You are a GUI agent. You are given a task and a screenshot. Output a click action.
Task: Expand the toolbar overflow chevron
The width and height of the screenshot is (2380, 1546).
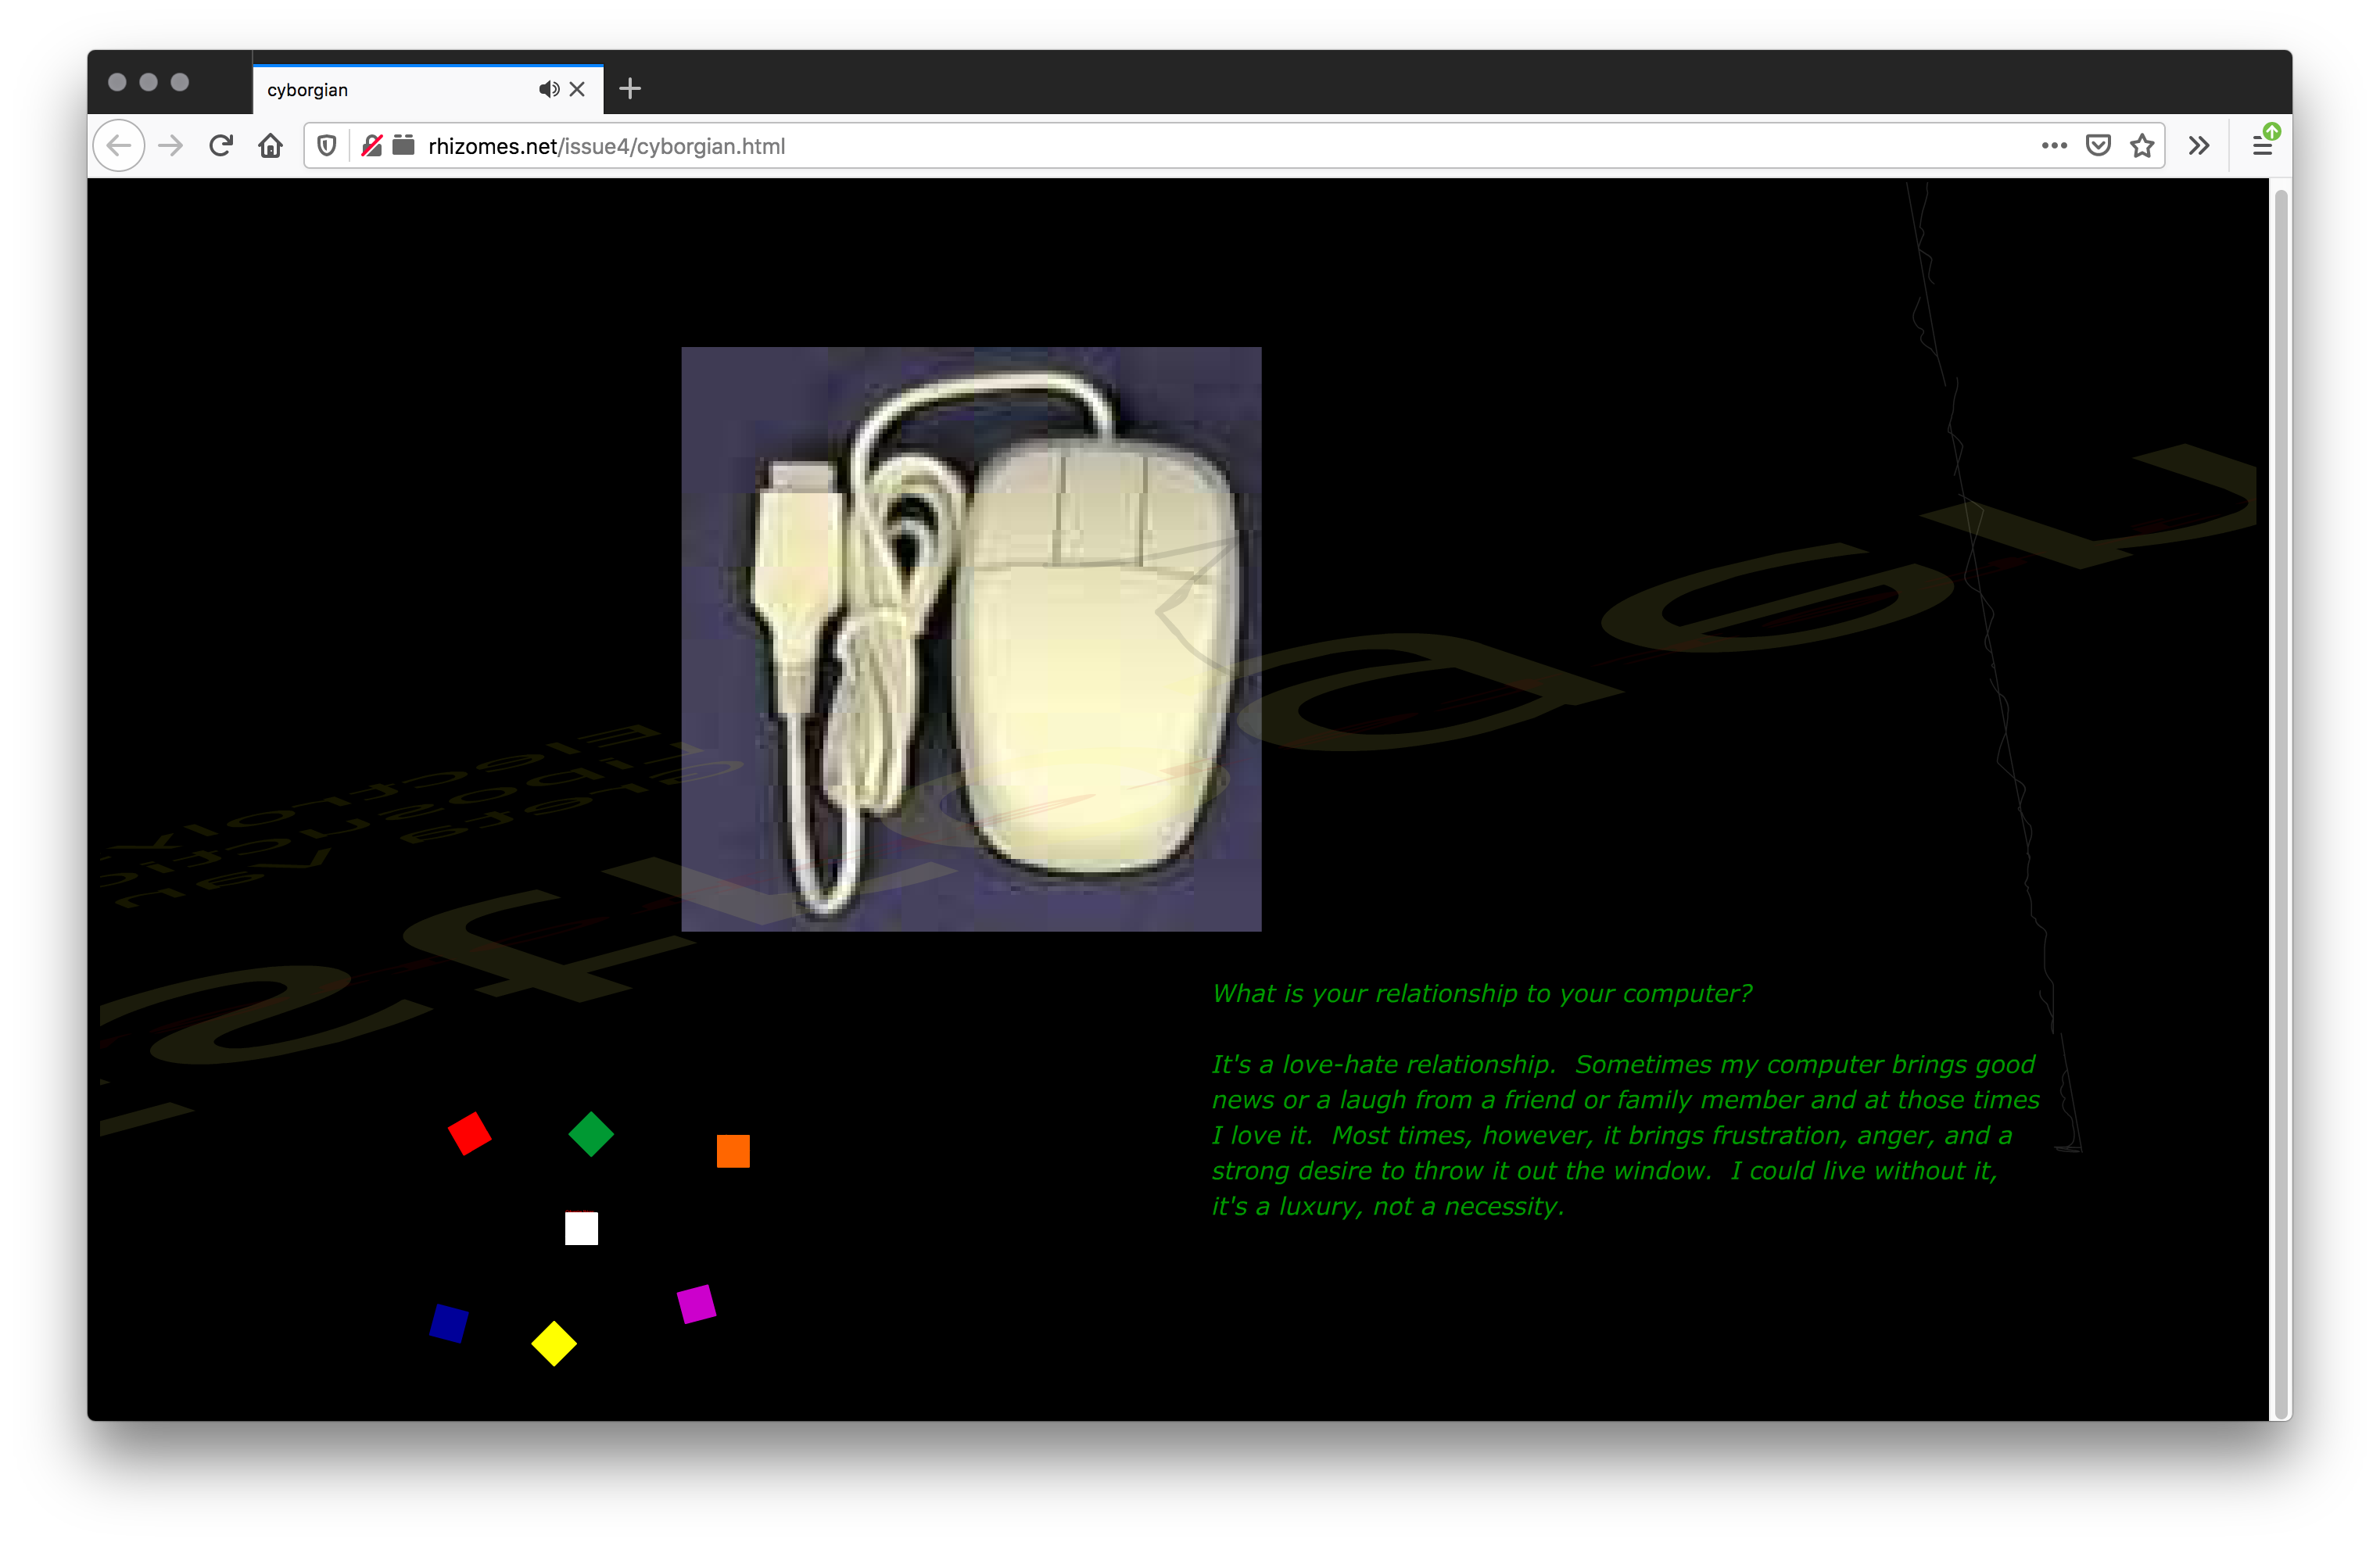coord(2198,146)
